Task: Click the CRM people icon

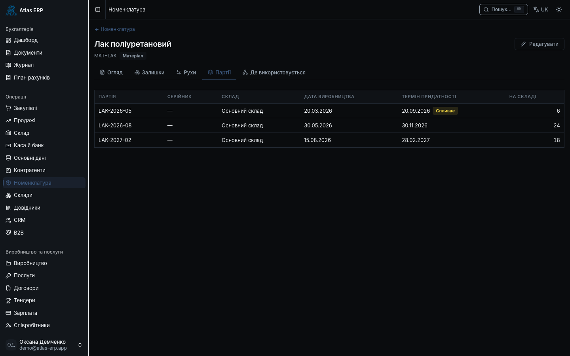Action: coord(8,220)
